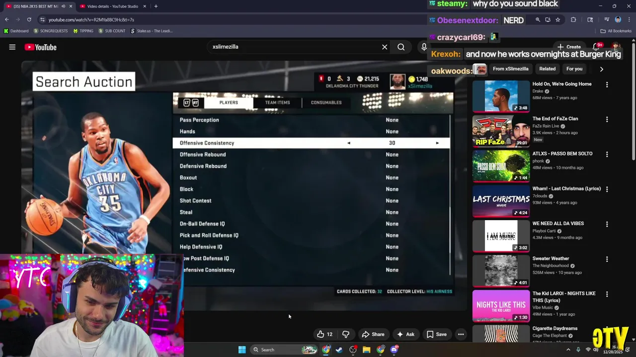Select the Team Items tab in the video

pyautogui.click(x=277, y=103)
